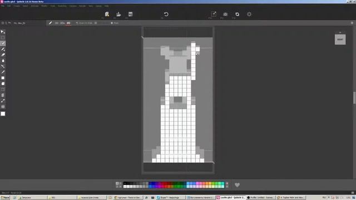Image resolution: width=356 pixels, height=200 pixels.
Task: Choose the droplet paint tool
Action: point(3,61)
